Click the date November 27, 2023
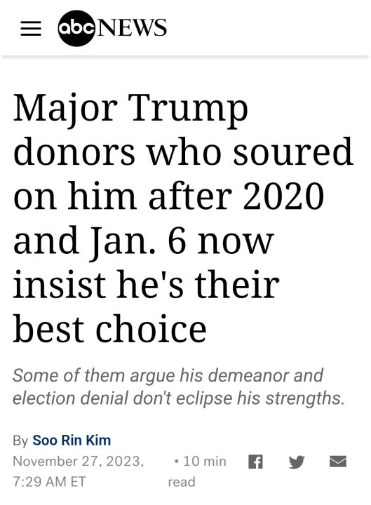This screenshot has width=371, height=505. [x=79, y=462]
